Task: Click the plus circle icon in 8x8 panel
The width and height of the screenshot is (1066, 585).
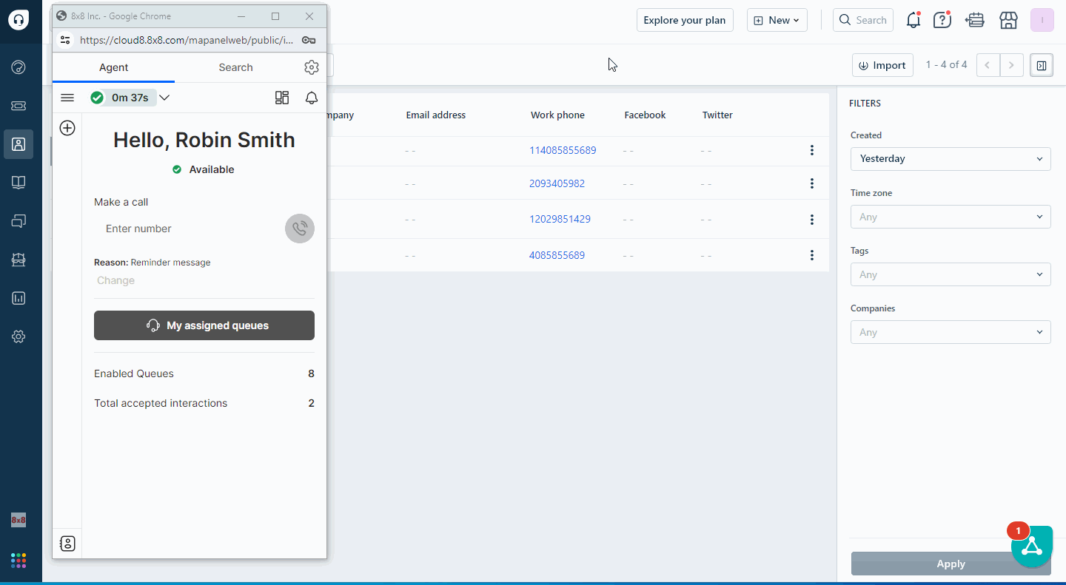Action: [67, 128]
